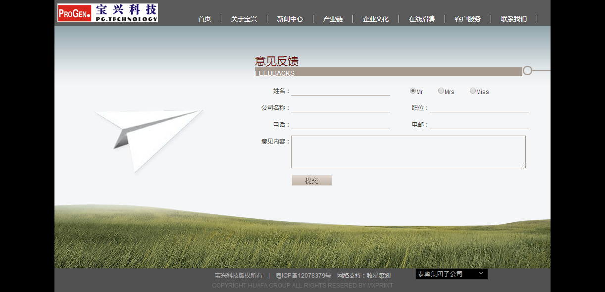Click the circular marker beside FEEDBACKS bar
The height and width of the screenshot is (292, 605).
[527, 71]
